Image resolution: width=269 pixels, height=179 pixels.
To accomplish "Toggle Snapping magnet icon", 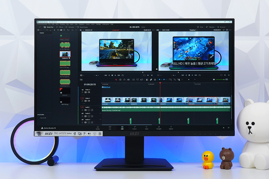I will point(147,80).
